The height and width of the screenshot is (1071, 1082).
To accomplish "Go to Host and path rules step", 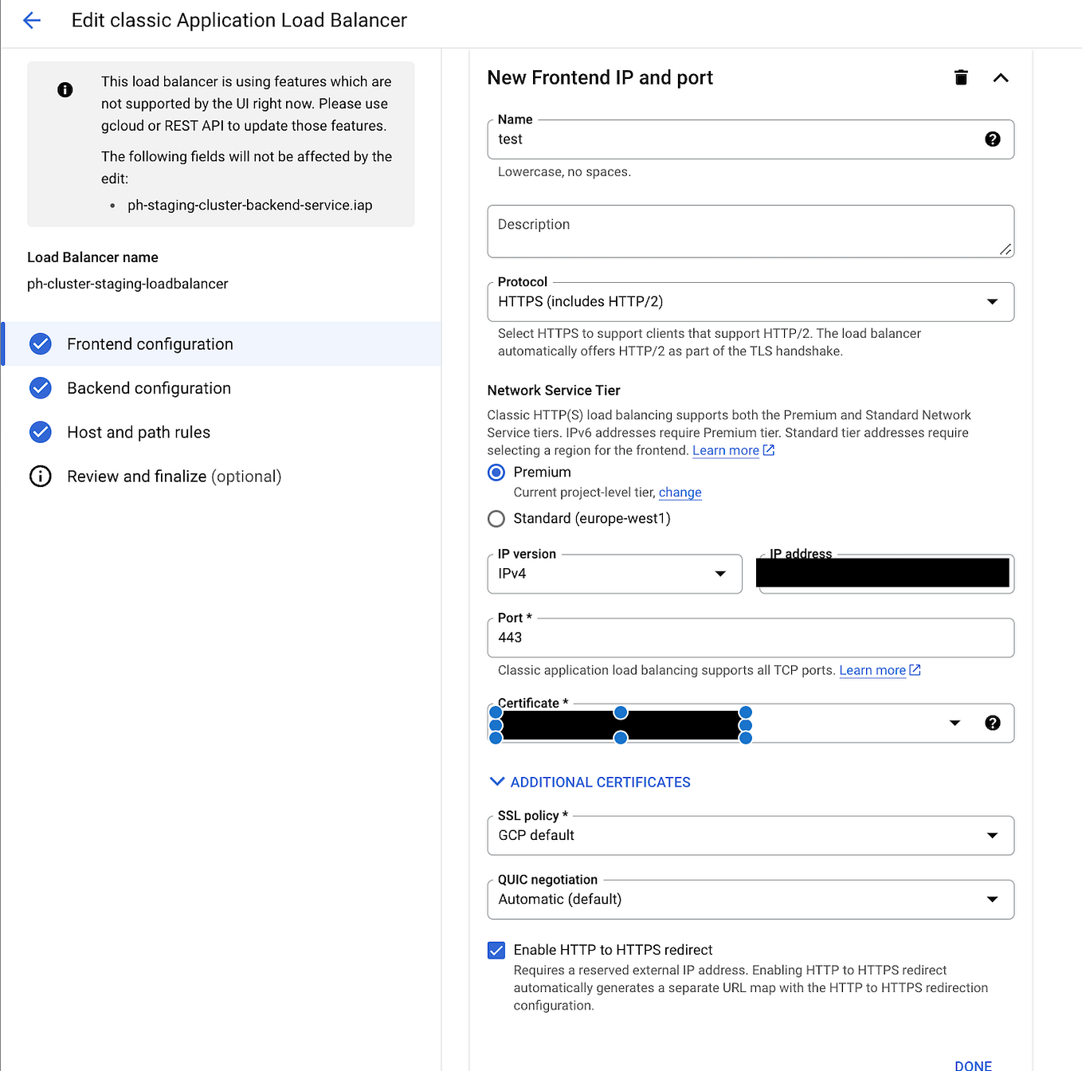I will (138, 432).
